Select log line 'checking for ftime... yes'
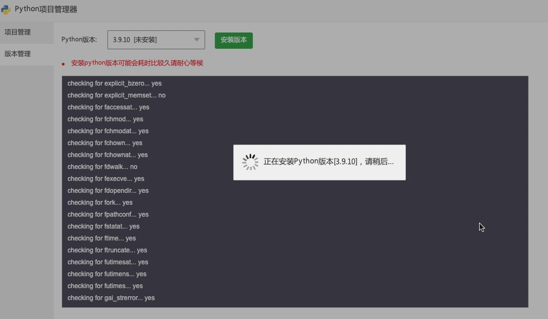The width and height of the screenshot is (548, 319). 101,238
